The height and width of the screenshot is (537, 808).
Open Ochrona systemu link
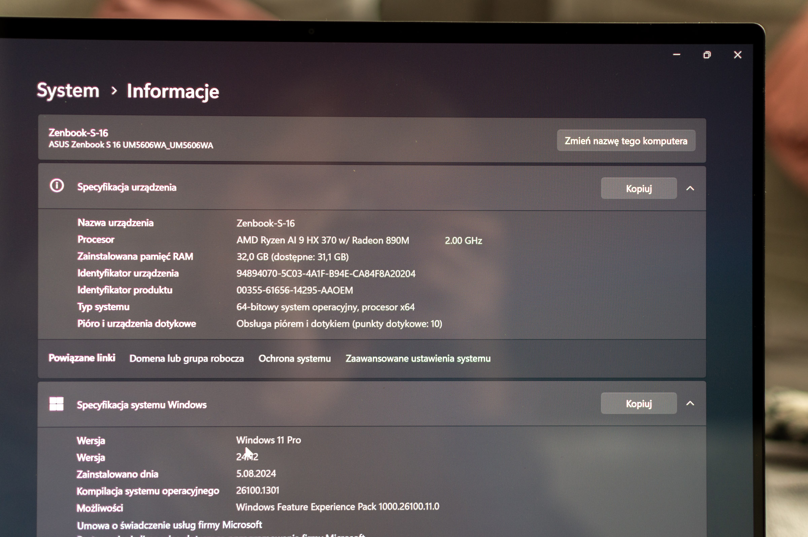click(295, 359)
